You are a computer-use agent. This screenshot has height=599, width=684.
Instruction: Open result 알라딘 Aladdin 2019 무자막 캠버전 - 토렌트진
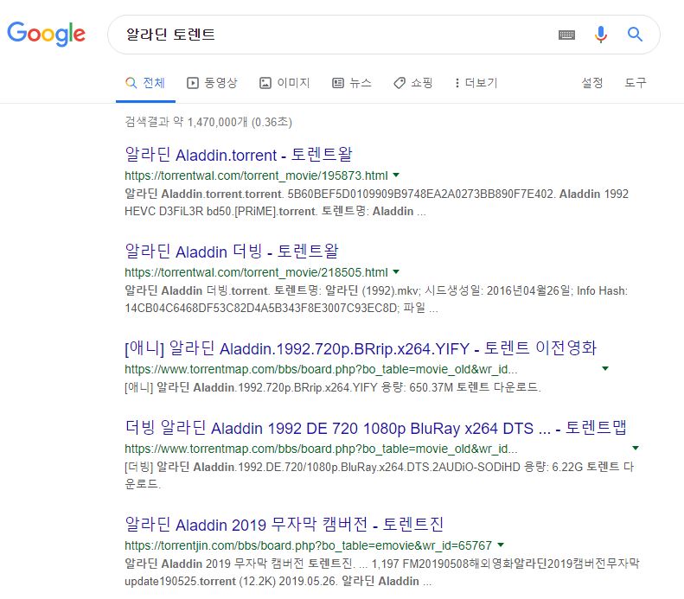284,524
